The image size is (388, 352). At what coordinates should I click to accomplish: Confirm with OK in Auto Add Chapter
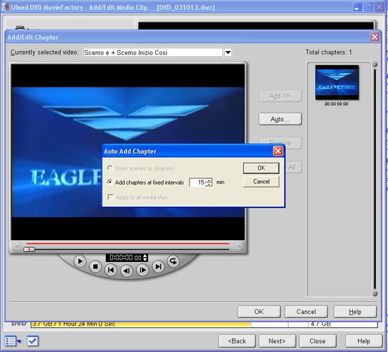coord(261,168)
